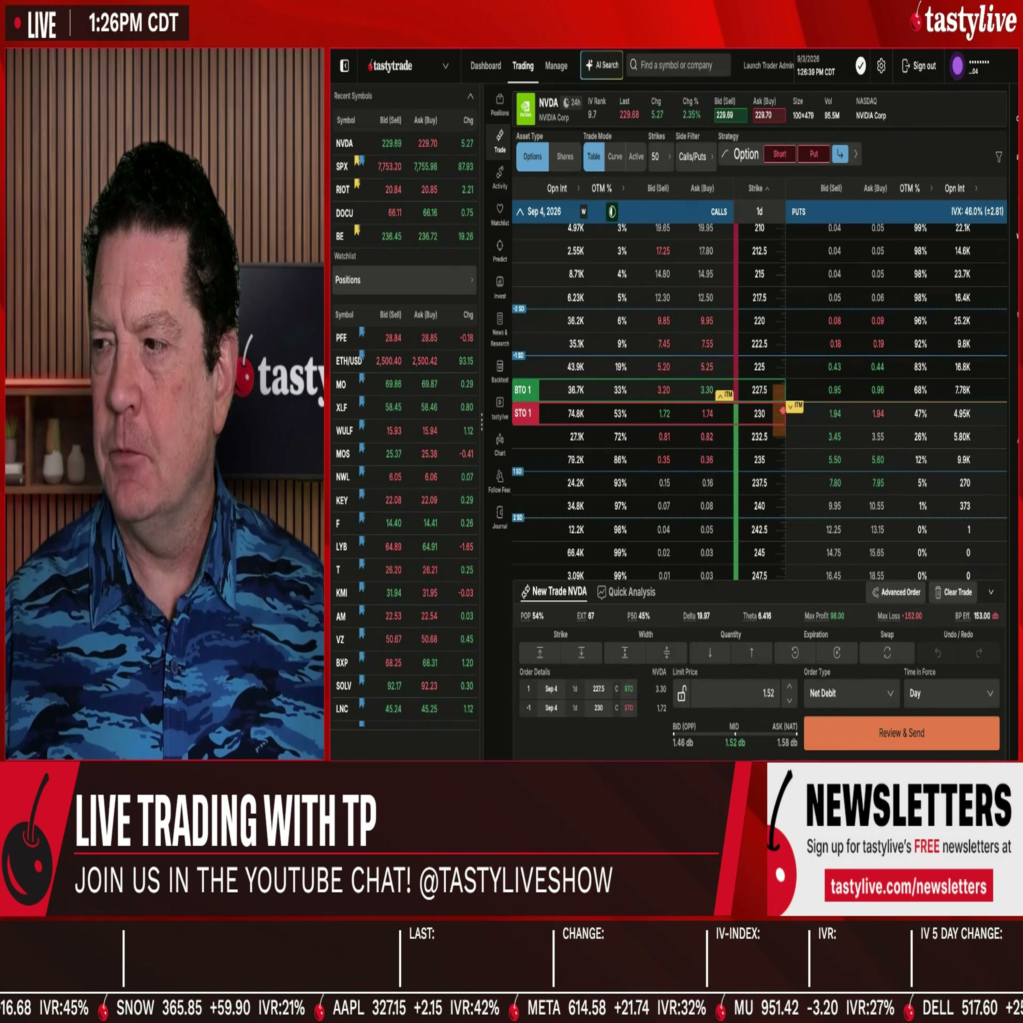The image size is (1023, 1023).
Task: Open the Journal sidebar icon
Action: (499, 517)
